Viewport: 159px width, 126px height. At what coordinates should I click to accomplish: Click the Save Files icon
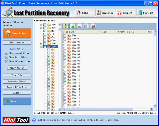pyautogui.click(x=8, y=33)
